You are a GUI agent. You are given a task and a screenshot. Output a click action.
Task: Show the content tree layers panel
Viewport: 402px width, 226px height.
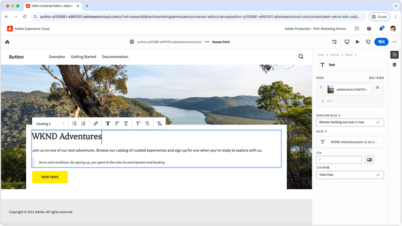coord(394,65)
